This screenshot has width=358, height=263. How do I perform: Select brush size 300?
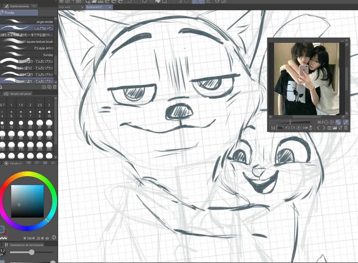49,146
